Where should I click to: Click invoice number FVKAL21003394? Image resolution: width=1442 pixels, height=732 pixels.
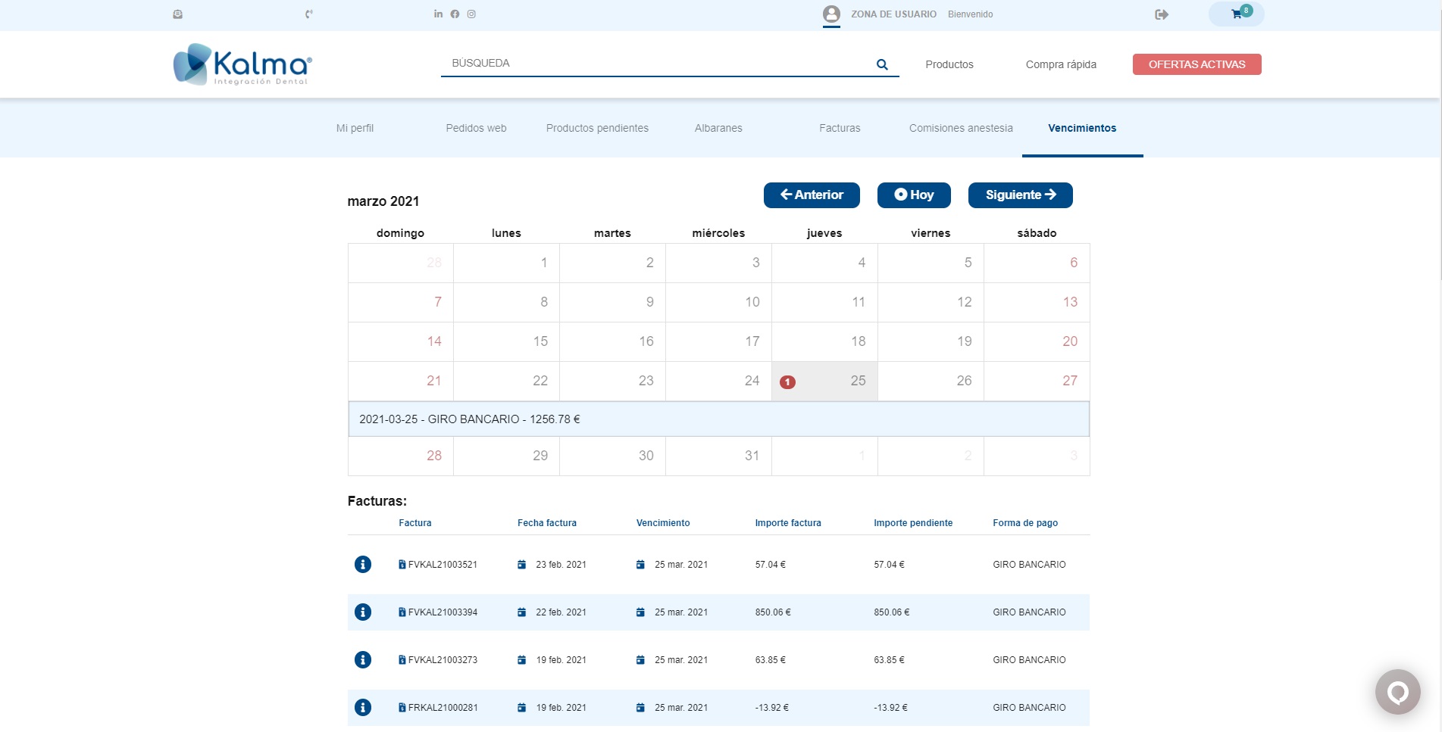[443, 612]
